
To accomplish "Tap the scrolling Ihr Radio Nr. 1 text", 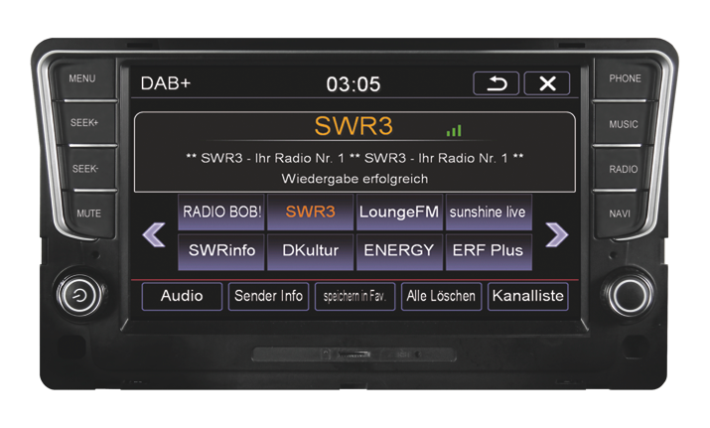I will (x=355, y=158).
